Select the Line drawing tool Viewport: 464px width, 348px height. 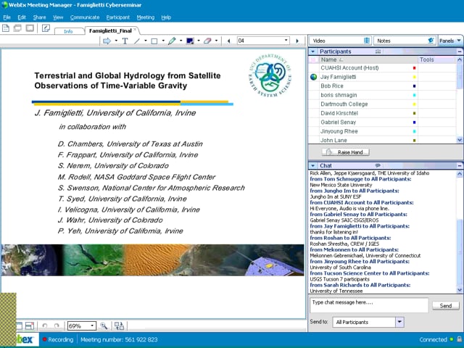point(137,41)
